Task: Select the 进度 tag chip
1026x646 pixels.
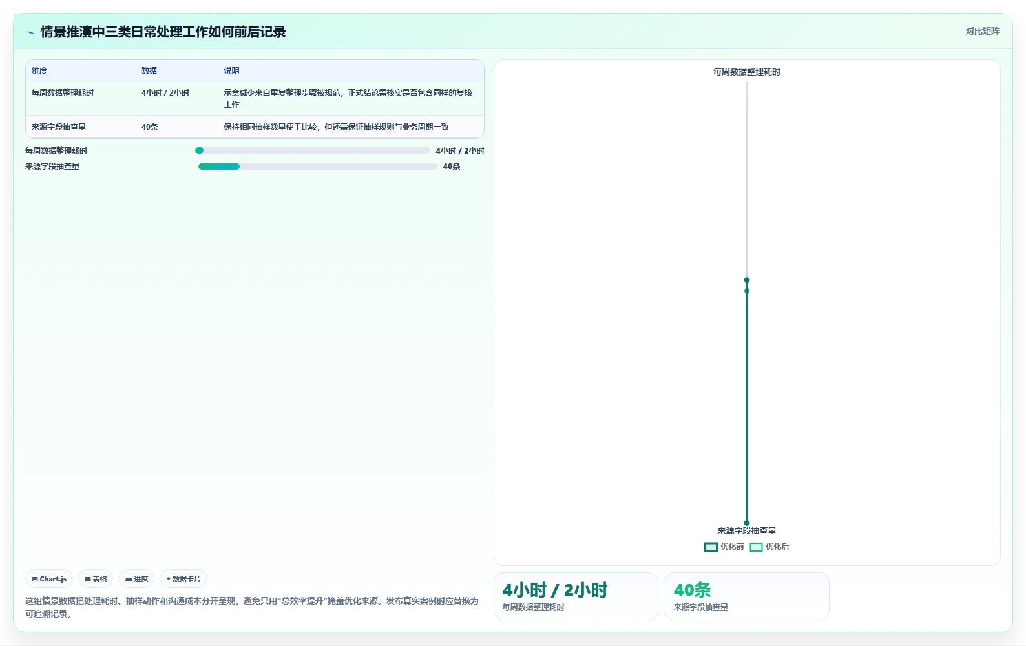Action: click(136, 579)
